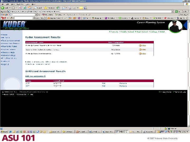Click the Refresh page icon

tap(25, 8)
